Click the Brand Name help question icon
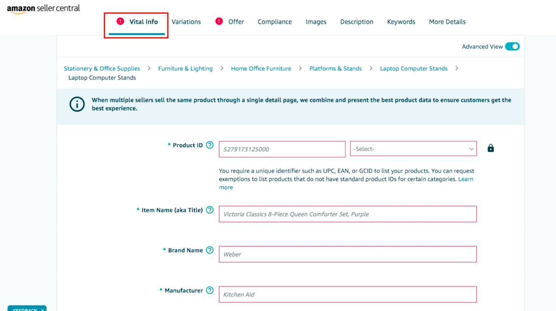Image resolution: width=556 pixels, height=311 pixels. click(x=210, y=250)
